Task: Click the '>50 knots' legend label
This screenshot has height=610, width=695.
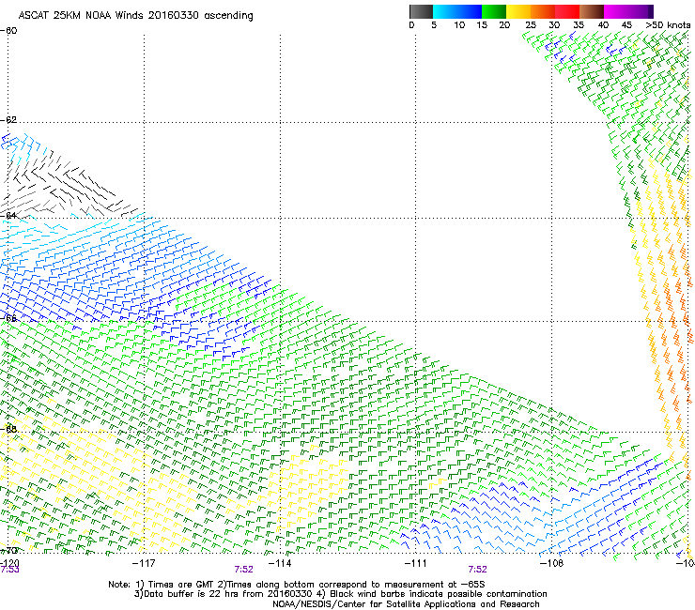Action: click(668, 25)
